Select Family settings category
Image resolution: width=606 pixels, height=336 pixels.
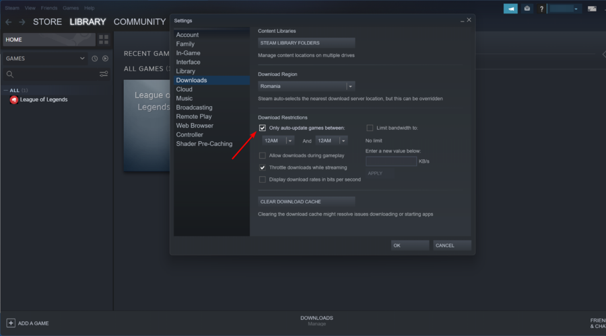pyautogui.click(x=211, y=44)
